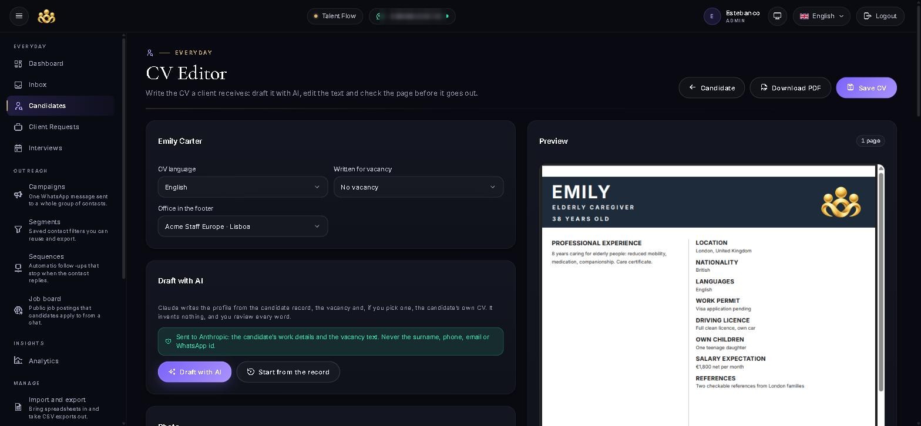The width and height of the screenshot is (921, 426).
Task: Open the CV language dropdown
Action: (x=243, y=187)
